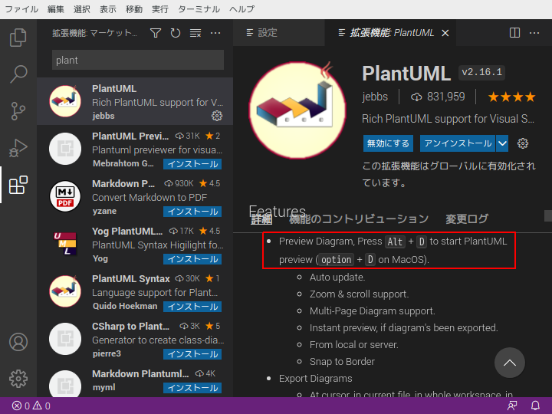Open the Search view in activity bar
552x414 pixels.
[x=18, y=74]
